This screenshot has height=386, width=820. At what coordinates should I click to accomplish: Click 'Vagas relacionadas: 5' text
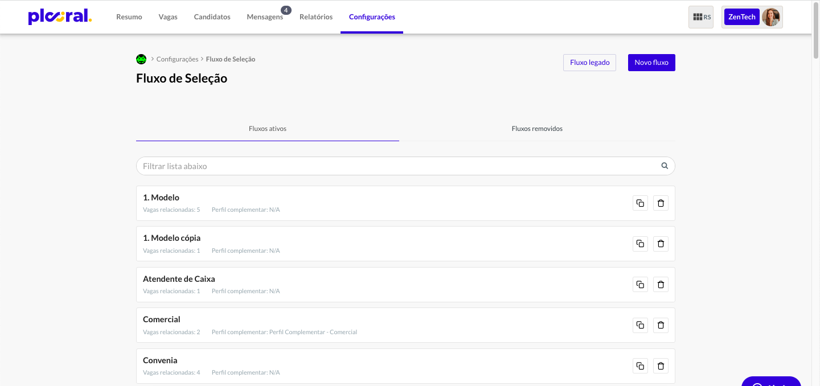point(171,210)
